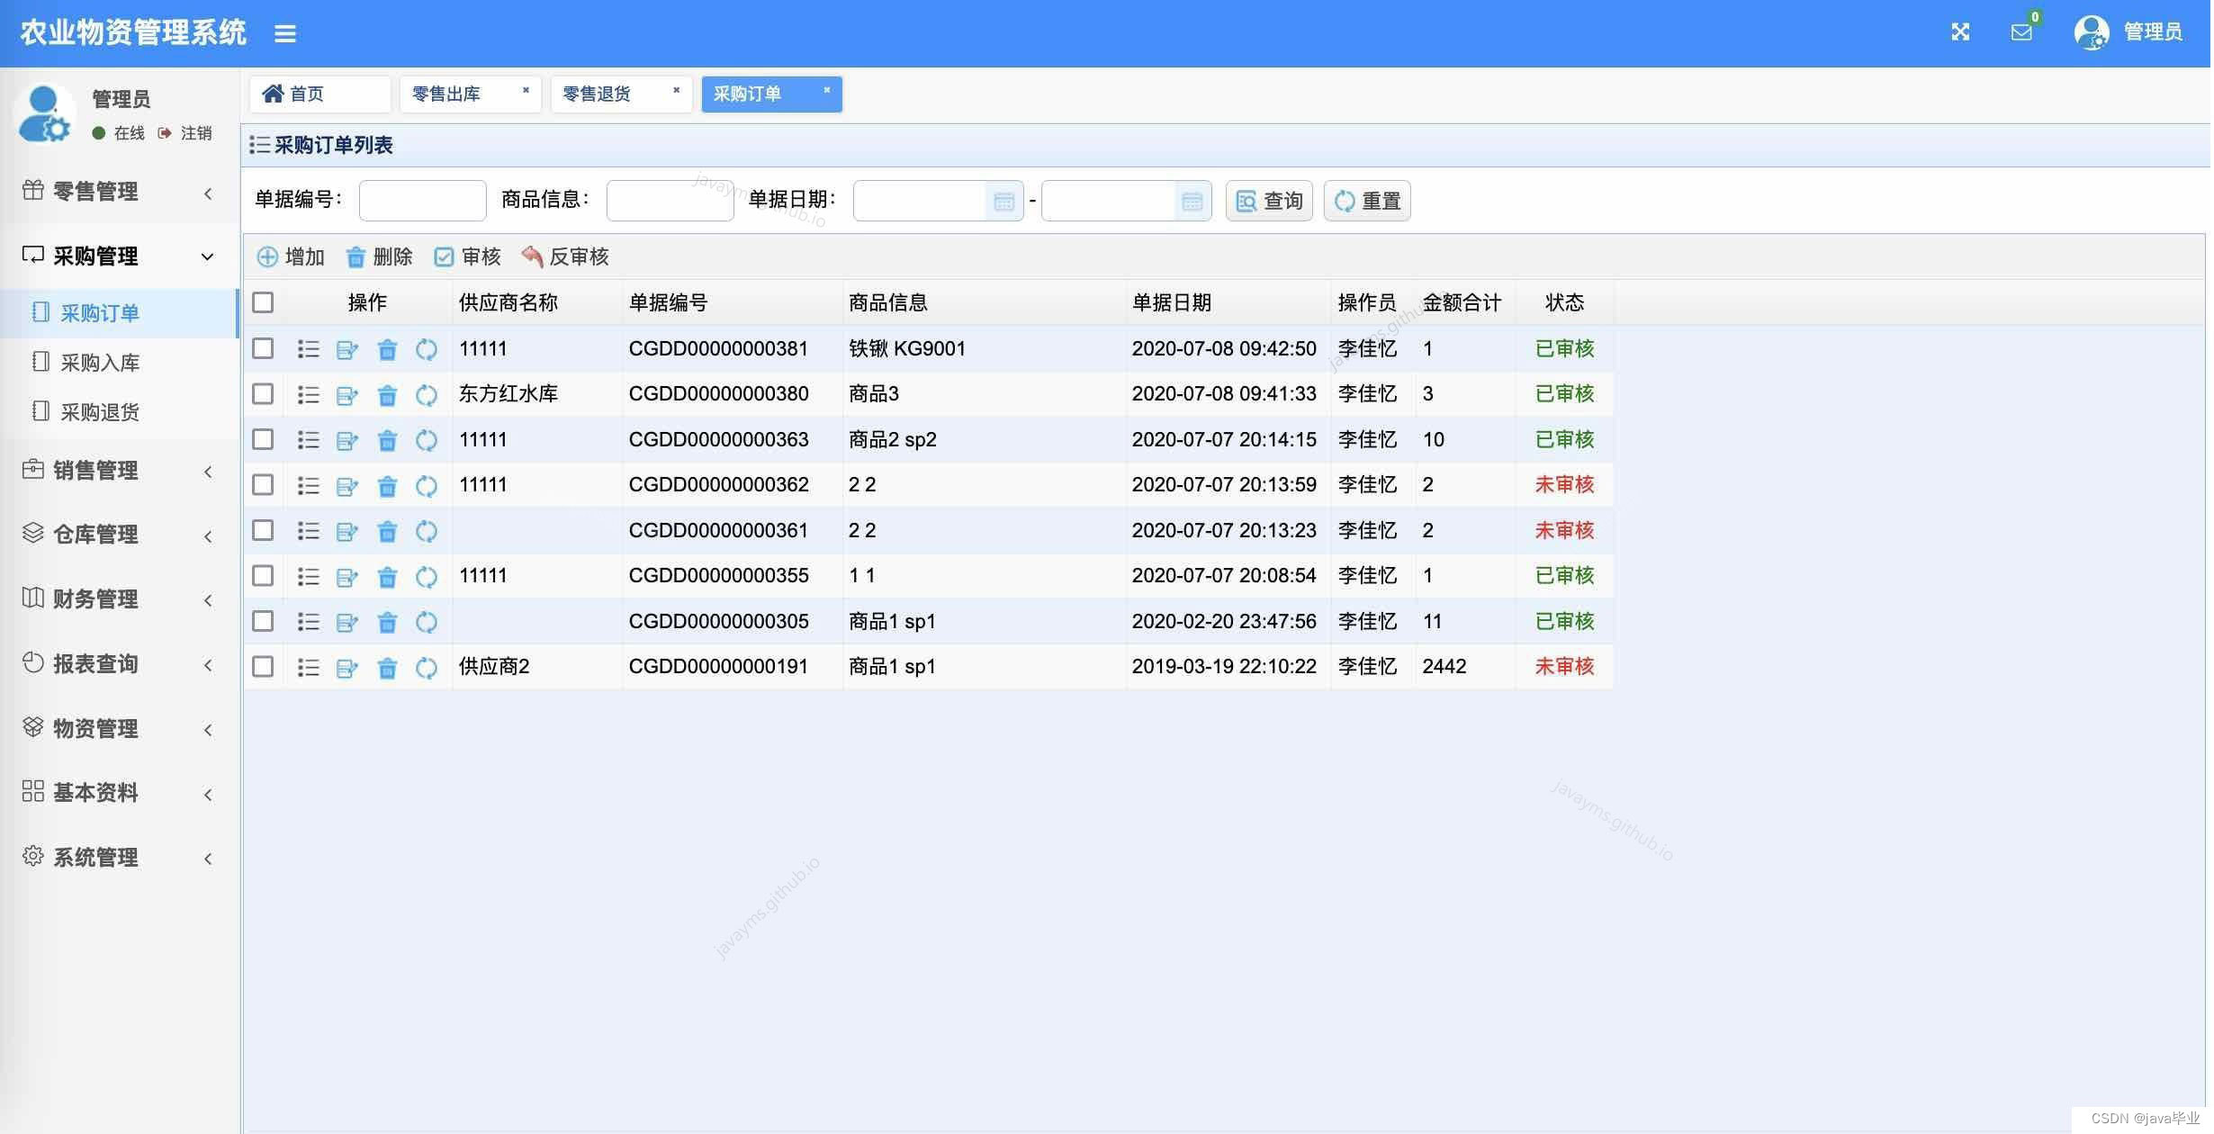Viewport: 2214px width, 1134px height.
Task: Delete order CGDD00000000361 via trash icon
Action: (x=387, y=531)
